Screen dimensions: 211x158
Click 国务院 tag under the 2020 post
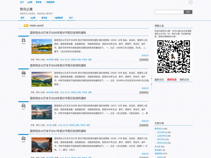[x=74, y=60]
